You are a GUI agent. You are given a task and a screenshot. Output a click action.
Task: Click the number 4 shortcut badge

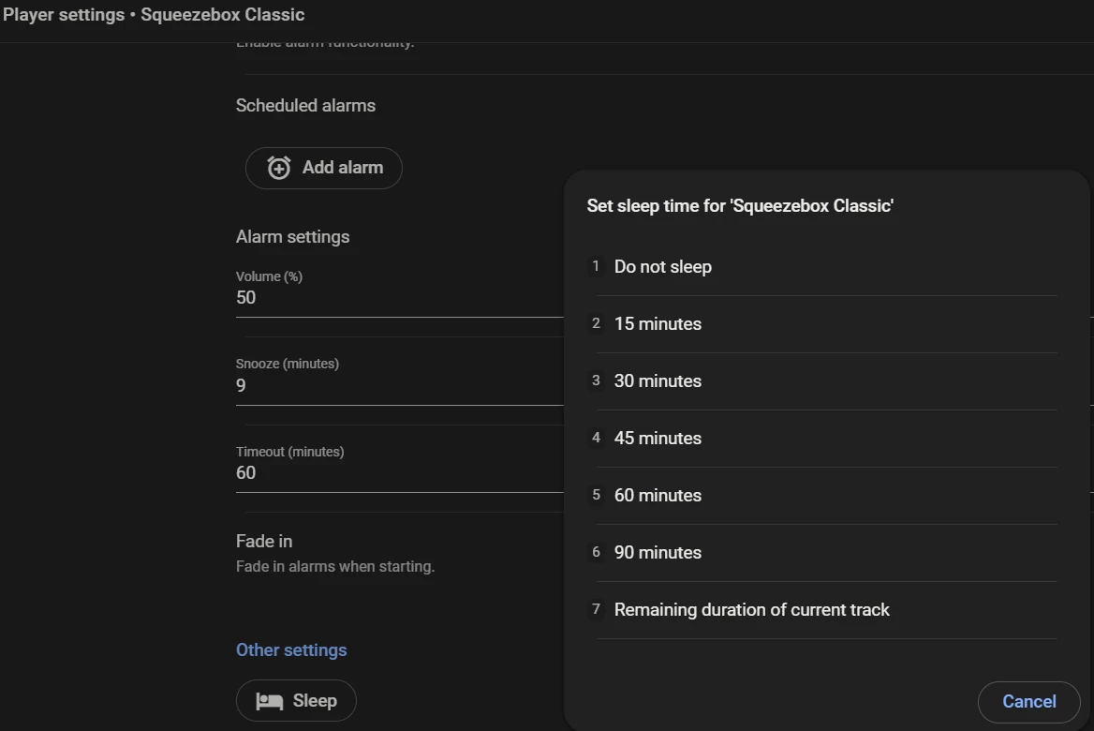596,438
